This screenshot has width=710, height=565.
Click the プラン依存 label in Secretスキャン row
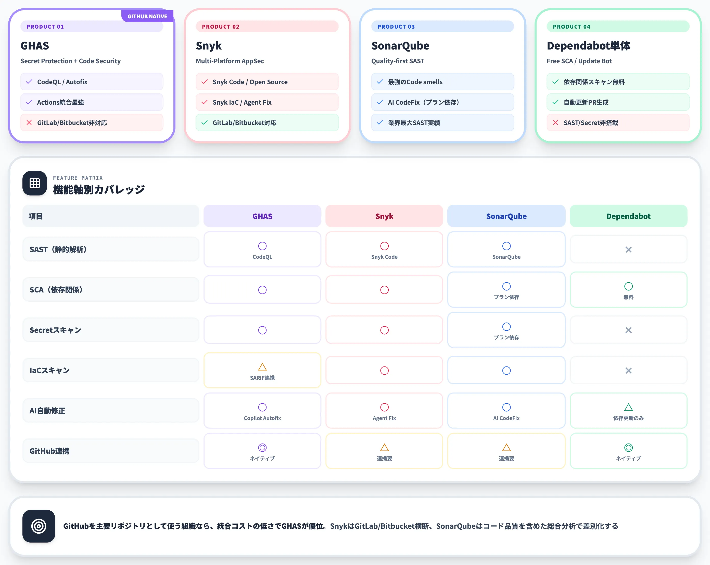pos(506,337)
